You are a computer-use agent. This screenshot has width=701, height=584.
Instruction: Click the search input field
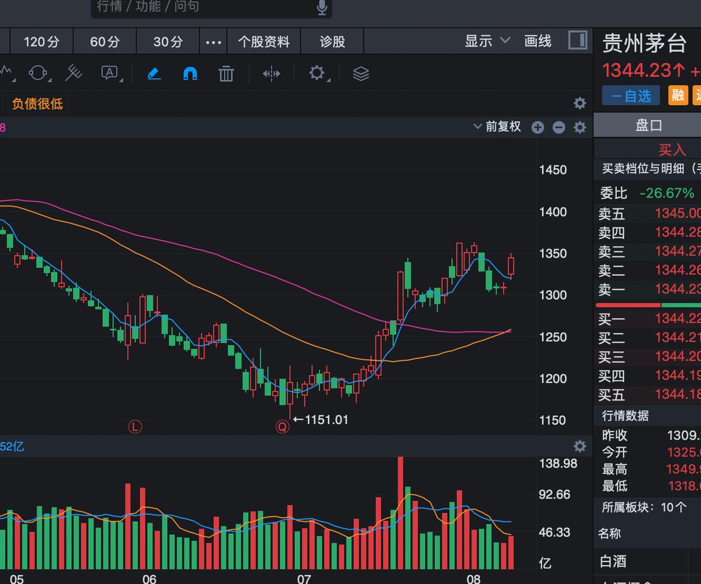click(211, 7)
